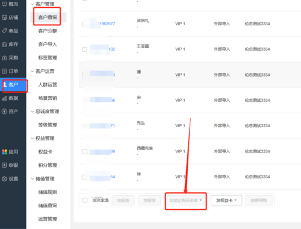
Task: Go to 等级管理 submenu item
Action: tap(48, 125)
